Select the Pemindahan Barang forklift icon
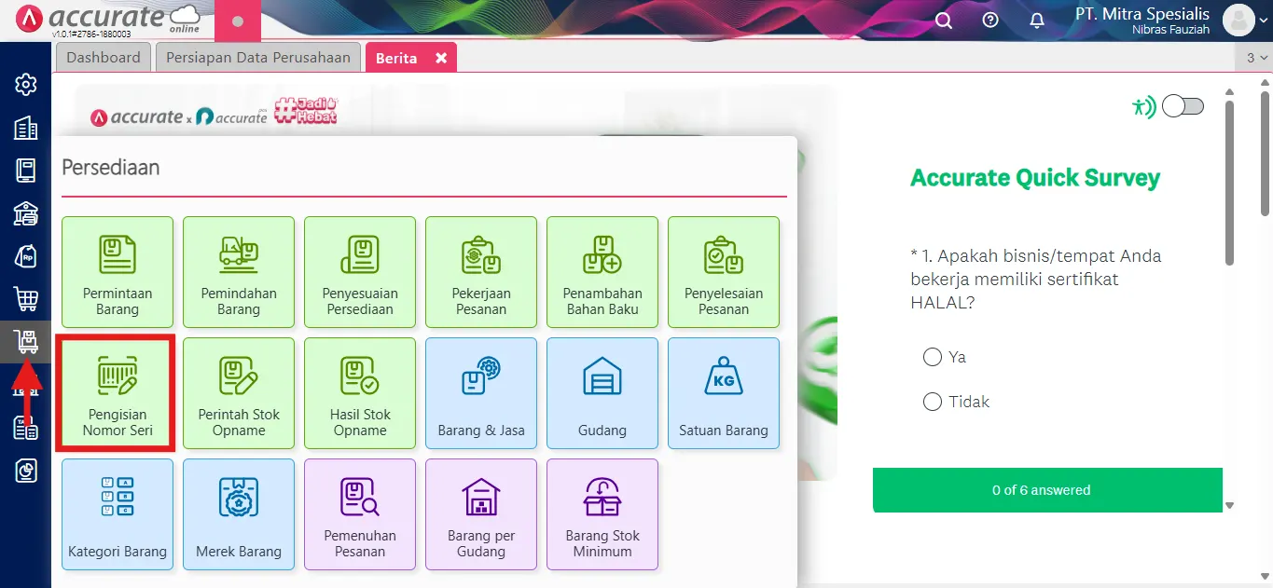Viewport: 1273px width, 588px height. click(x=239, y=254)
